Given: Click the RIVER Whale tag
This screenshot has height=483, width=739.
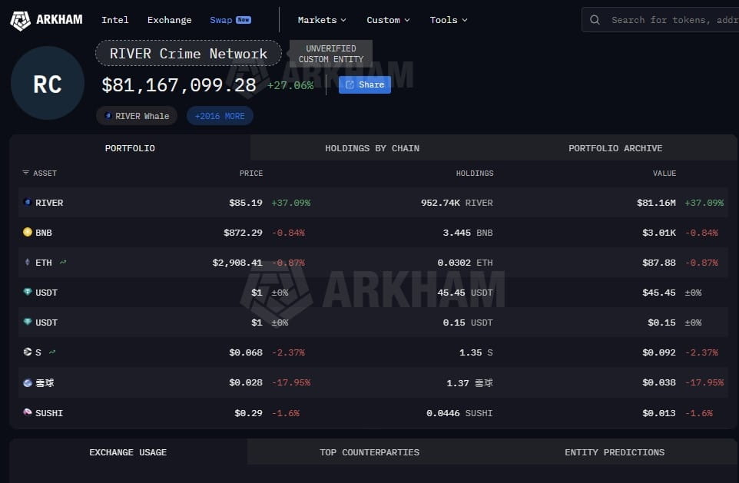Looking at the screenshot, I should (x=137, y=116).
